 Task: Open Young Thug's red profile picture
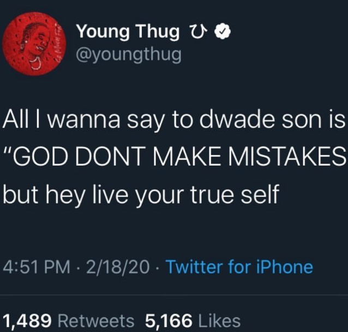34,44
